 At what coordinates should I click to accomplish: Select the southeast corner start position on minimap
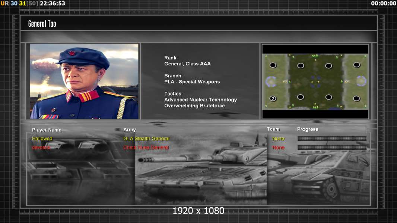[356, 98]
